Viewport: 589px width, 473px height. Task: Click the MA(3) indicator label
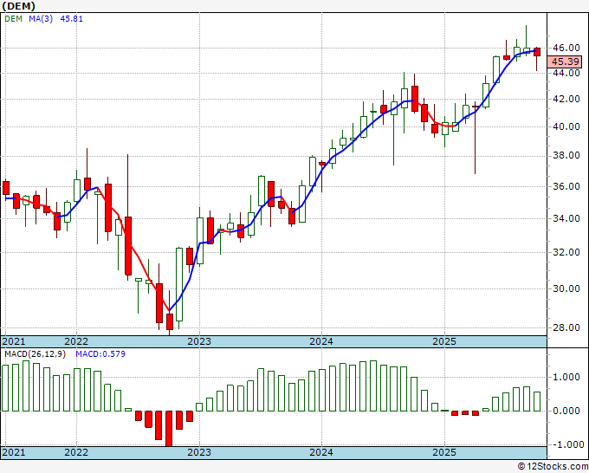(x=41, y=19)
